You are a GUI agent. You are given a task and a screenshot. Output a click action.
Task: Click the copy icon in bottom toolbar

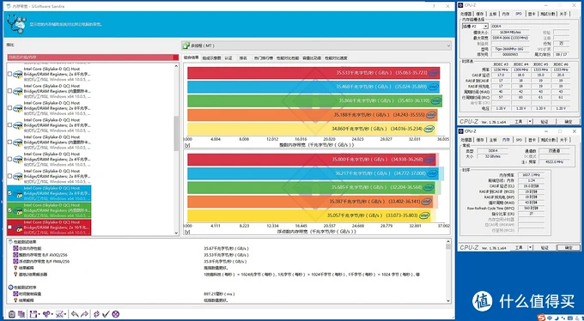pos(21,314)
